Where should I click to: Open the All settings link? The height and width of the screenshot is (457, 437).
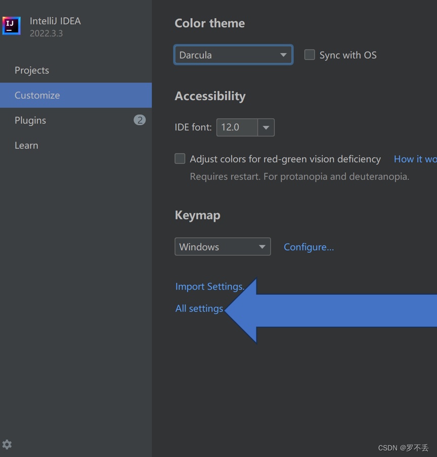pyautogui.click(x=199, y=308)
